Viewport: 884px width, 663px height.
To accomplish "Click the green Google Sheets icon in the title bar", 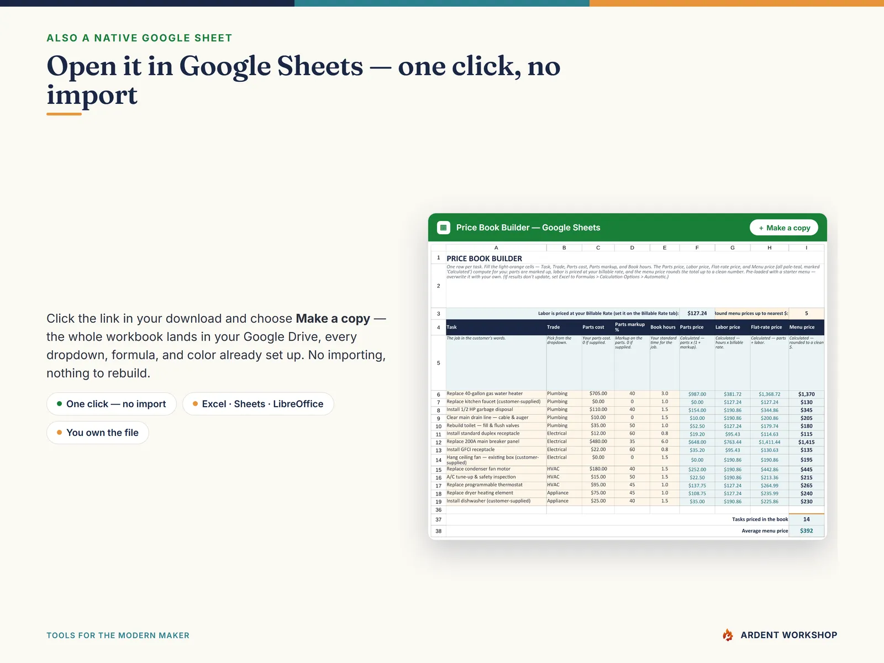I will tap(443, 228).
